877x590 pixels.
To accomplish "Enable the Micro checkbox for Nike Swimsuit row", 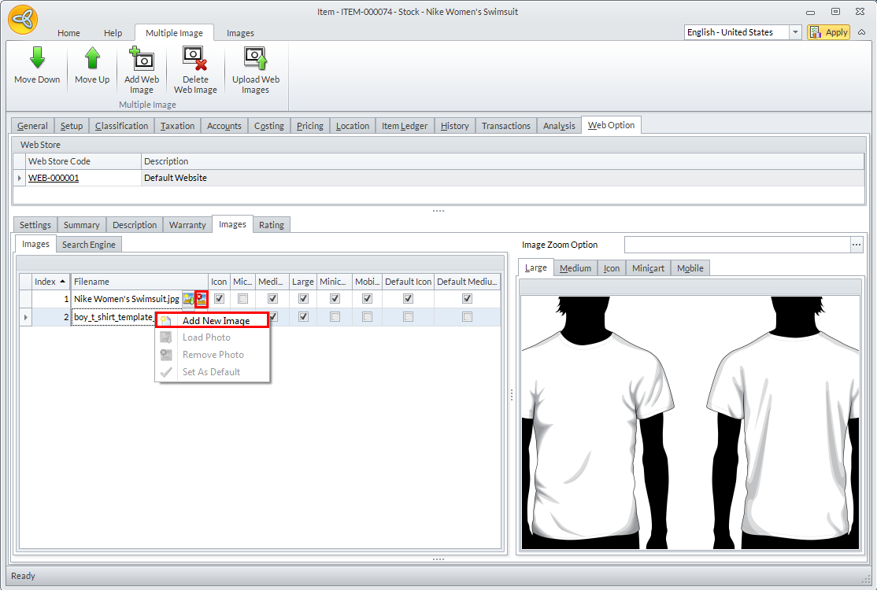I will tap(243, 299).
